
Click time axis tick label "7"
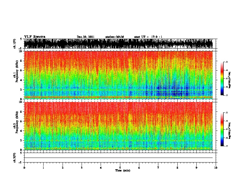[158, 168]
